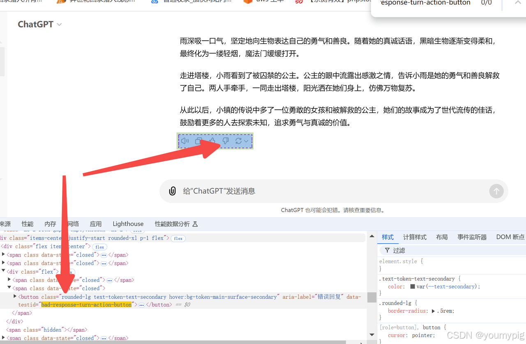Click the ChatGPT 也可能会犯错 disclaimer text
This screenshot has width=526, height=344.
333,210
